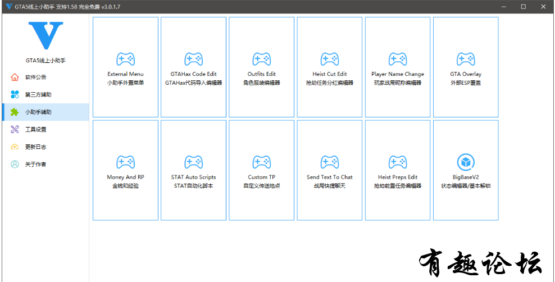This screenshot has width=555, height=282.
Task: Open 工具设置 from the sidebar
Action: point(46,130)
